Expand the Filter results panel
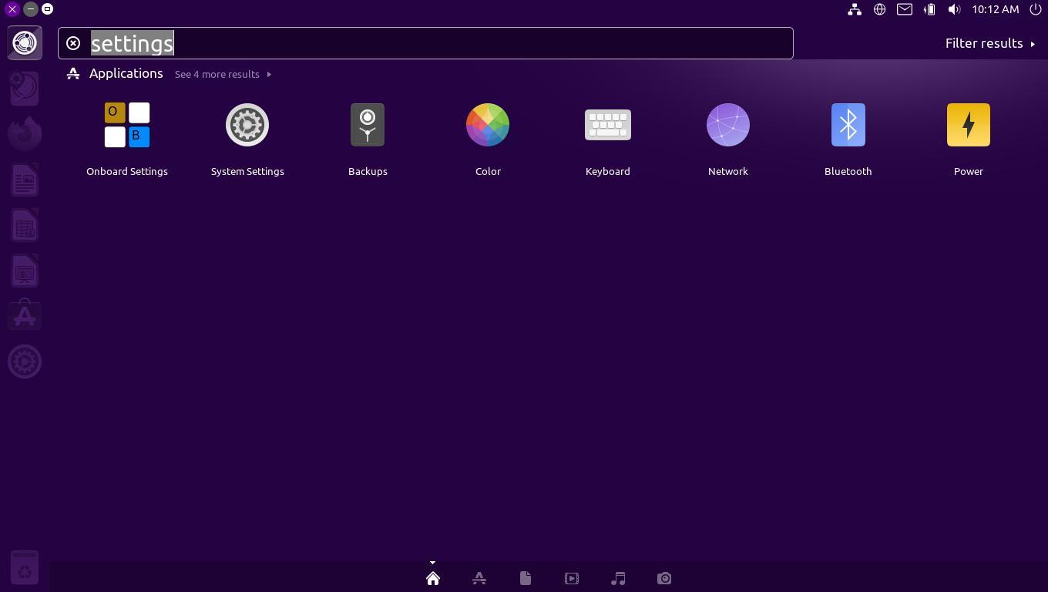The image size is (1048, 592). tap(989, 43)
